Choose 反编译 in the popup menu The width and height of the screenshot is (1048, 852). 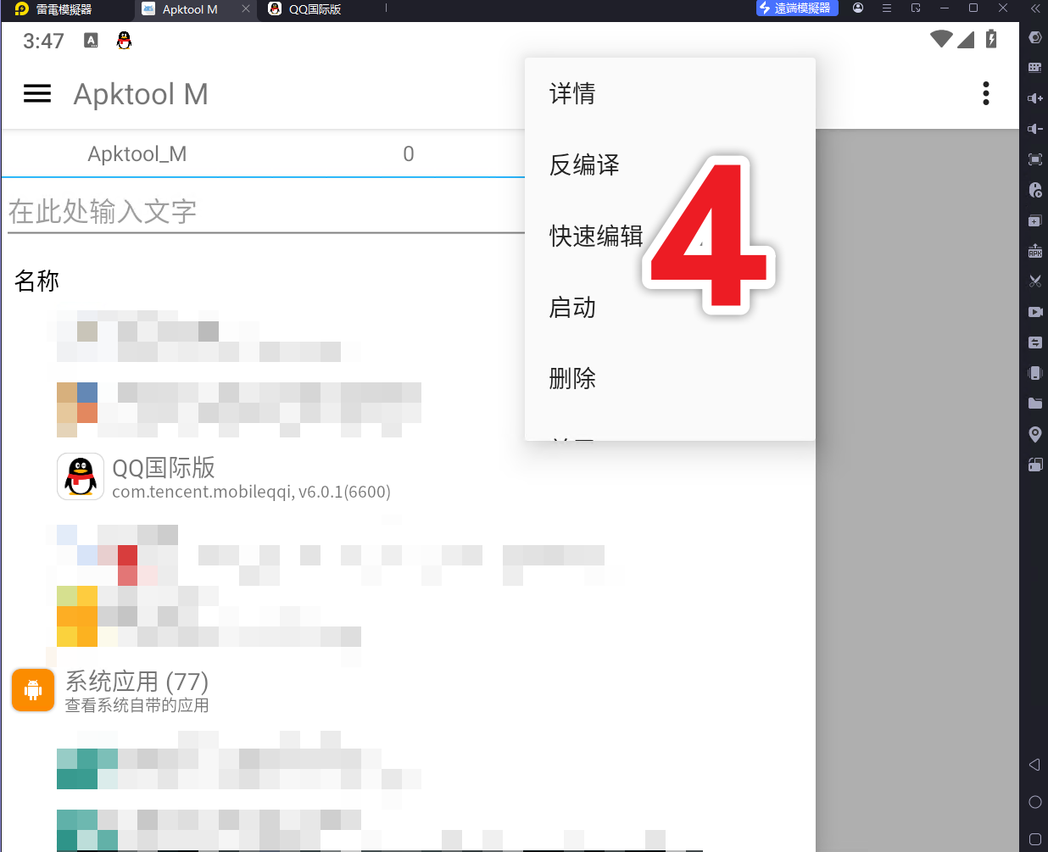pos(584,164)
